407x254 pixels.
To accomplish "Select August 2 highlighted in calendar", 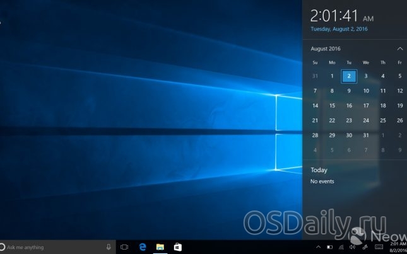I will [x=349, y=76].
